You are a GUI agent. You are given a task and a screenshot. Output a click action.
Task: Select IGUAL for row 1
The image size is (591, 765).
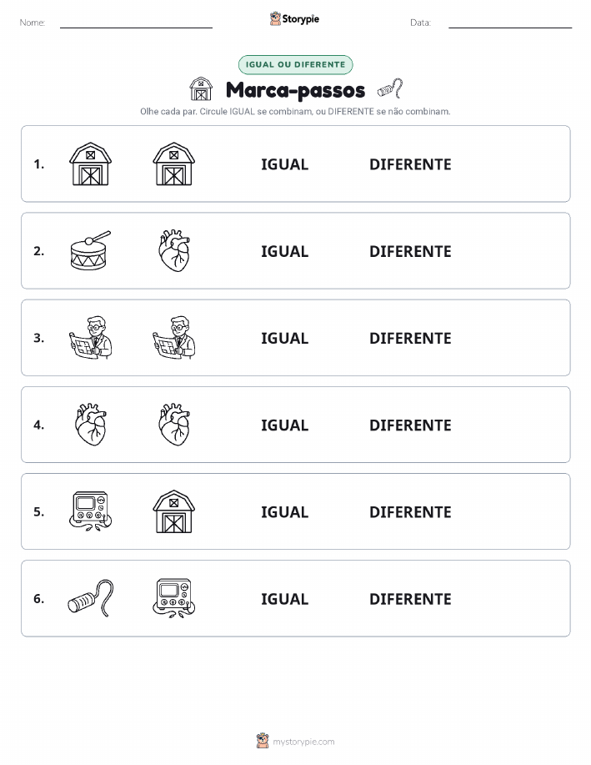[x=285, y=164]
